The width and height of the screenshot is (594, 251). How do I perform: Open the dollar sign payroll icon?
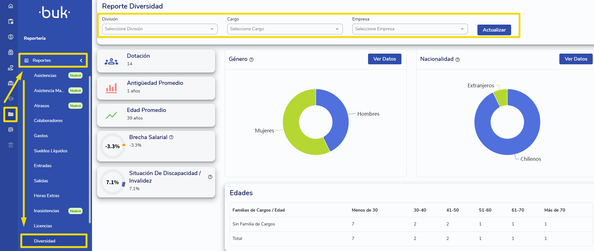click(x=11, y=37)
